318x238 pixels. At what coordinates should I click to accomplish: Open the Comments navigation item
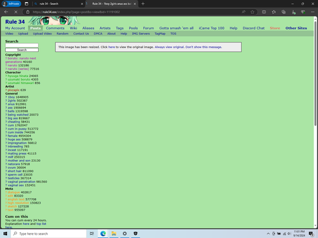click(55, 28)
